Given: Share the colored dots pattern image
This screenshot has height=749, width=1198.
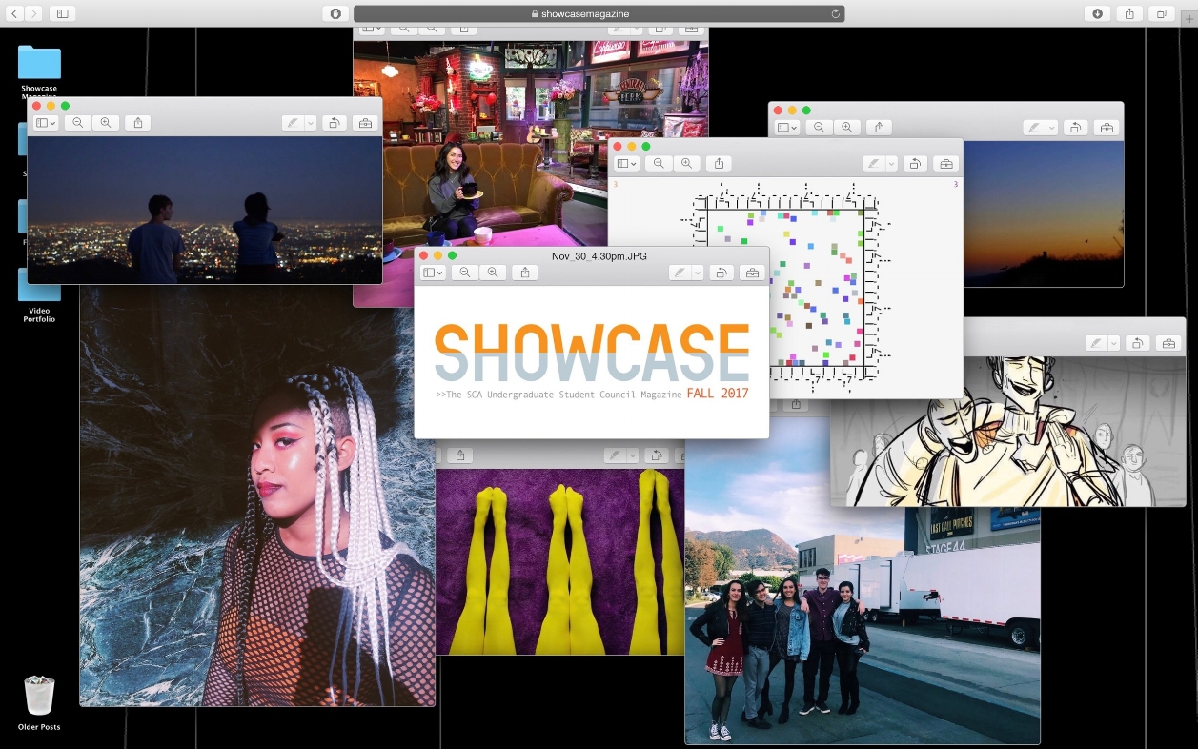Looking at the screenshot, I should (x=720, y=164).
